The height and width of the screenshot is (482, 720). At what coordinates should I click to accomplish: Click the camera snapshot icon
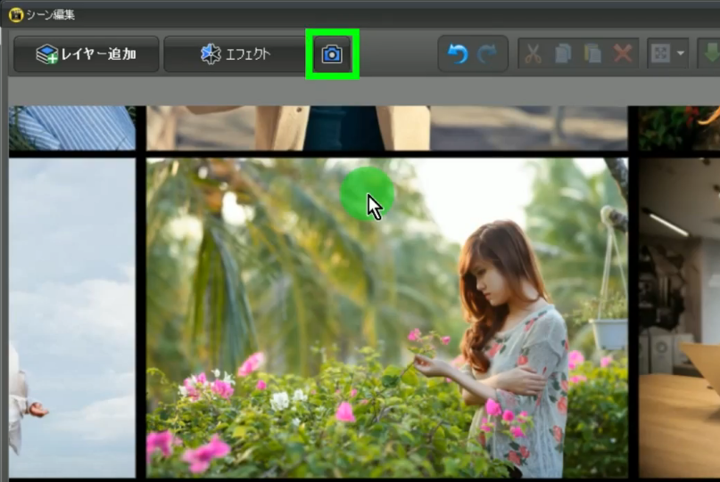[x=332, y=54]
